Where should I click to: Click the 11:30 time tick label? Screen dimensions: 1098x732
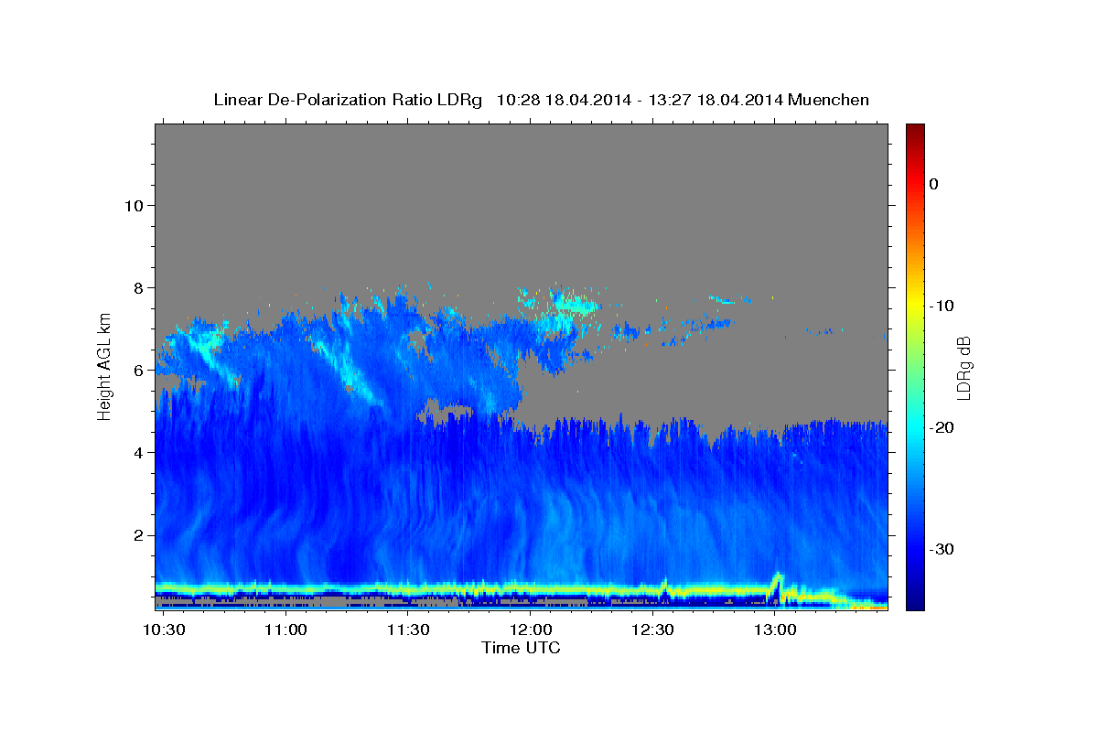[409, 630]
